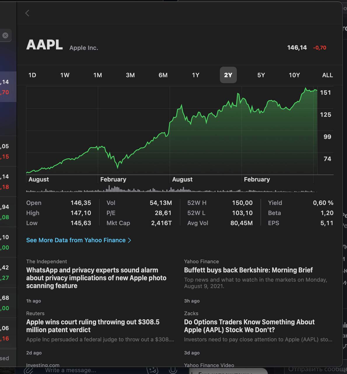The width and height of the screenshot is (347, 374).
Task: Click the AAPL ticker heading
Action: (x=45, y=45)
